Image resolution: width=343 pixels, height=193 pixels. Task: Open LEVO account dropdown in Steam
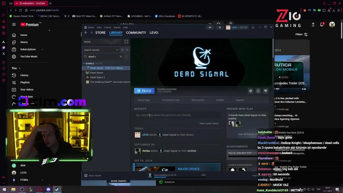pyautogui.click(x=237, y=27)
